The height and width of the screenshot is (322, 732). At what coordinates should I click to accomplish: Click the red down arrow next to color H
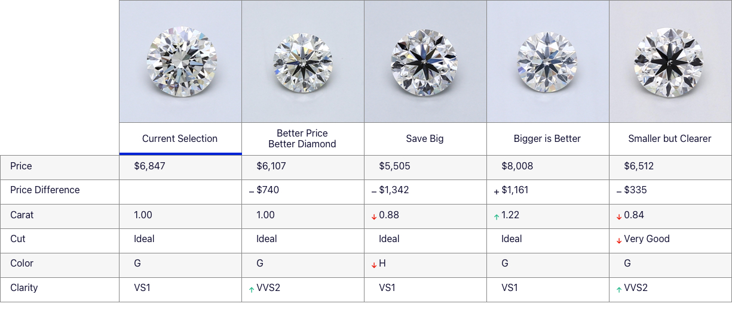[x=374, y=265]
